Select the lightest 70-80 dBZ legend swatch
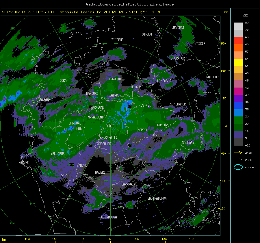Image resolution: width=260 pixels, height=243 pixels. point(238,26)
